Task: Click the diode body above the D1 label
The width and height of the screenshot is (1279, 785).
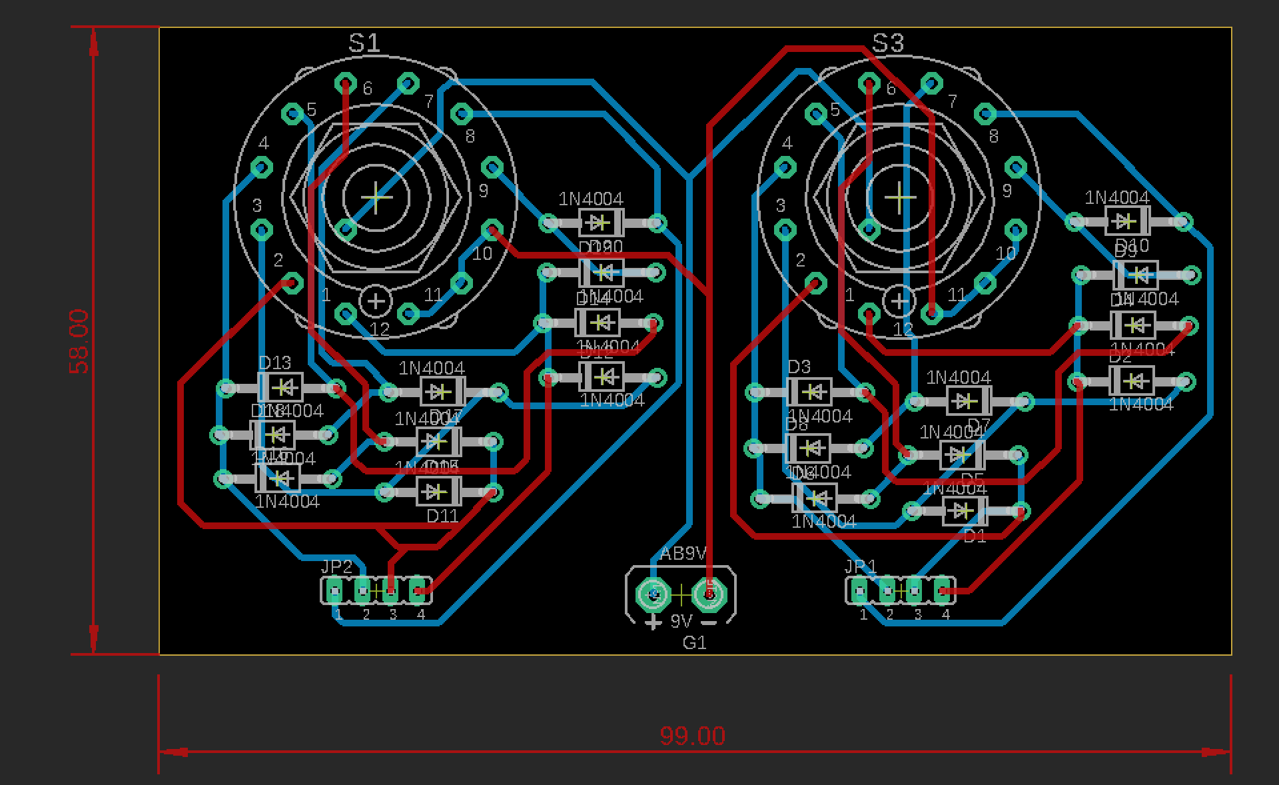Action: [x=965, y=511]
